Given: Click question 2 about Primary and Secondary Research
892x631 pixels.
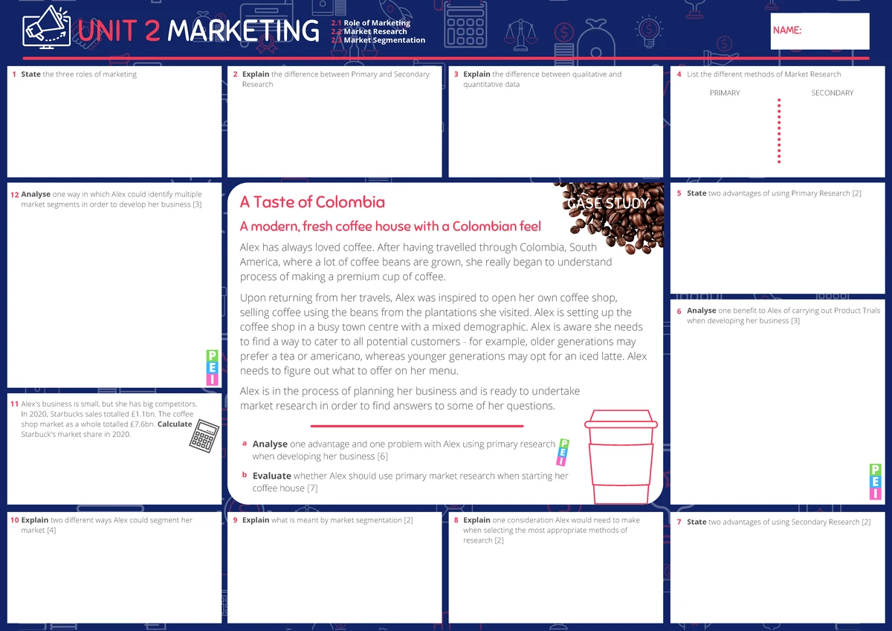Looking at the screenshot, I should (331, 80).
